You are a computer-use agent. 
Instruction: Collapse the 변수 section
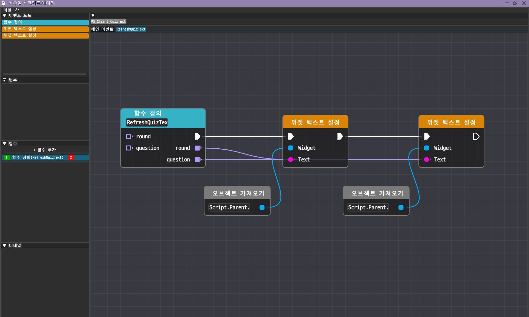(x=4, y=80)
